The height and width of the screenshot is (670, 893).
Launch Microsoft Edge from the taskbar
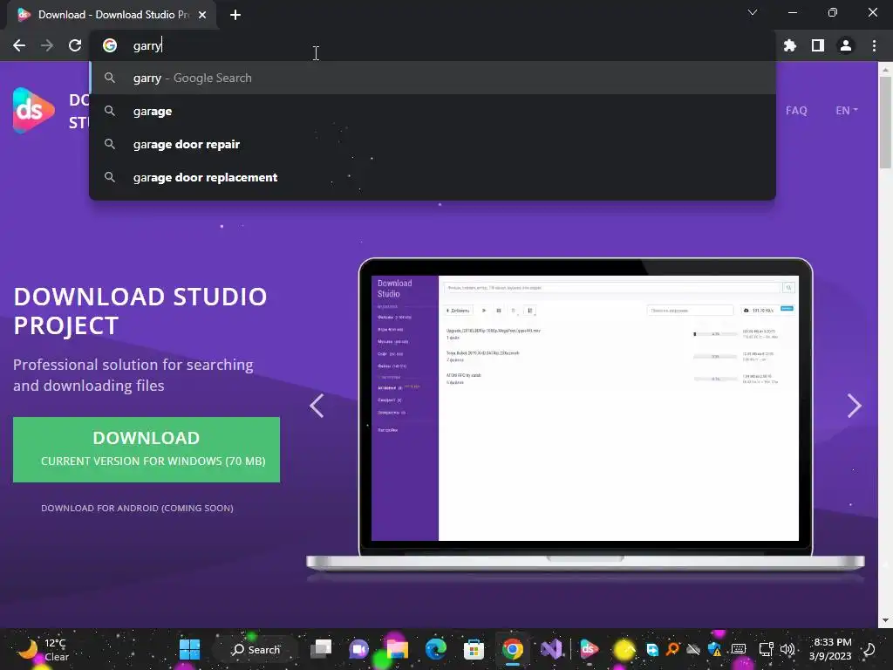coord(436,649)
